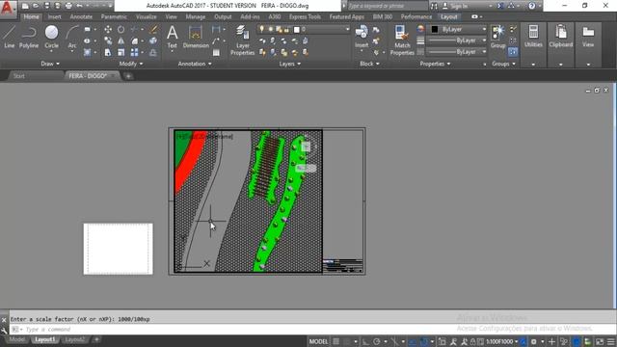Select the Scale tool
Viewport: 617px width, 347px height.
coord(121,52)
